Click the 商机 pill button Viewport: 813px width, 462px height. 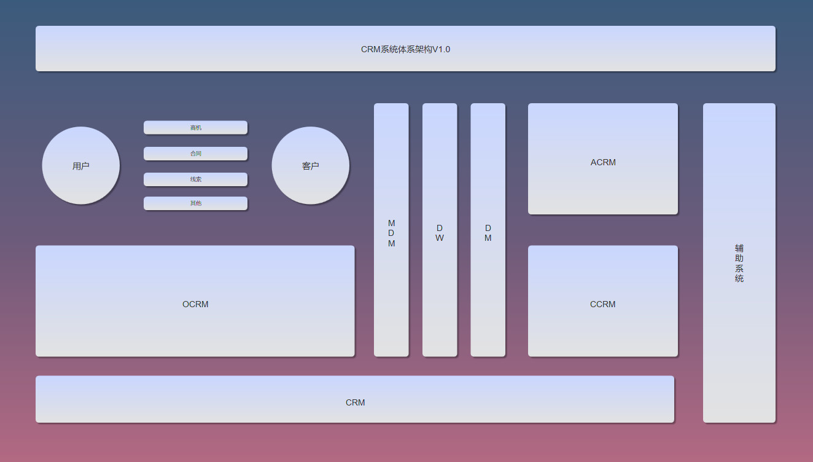[x=195, y=127]
